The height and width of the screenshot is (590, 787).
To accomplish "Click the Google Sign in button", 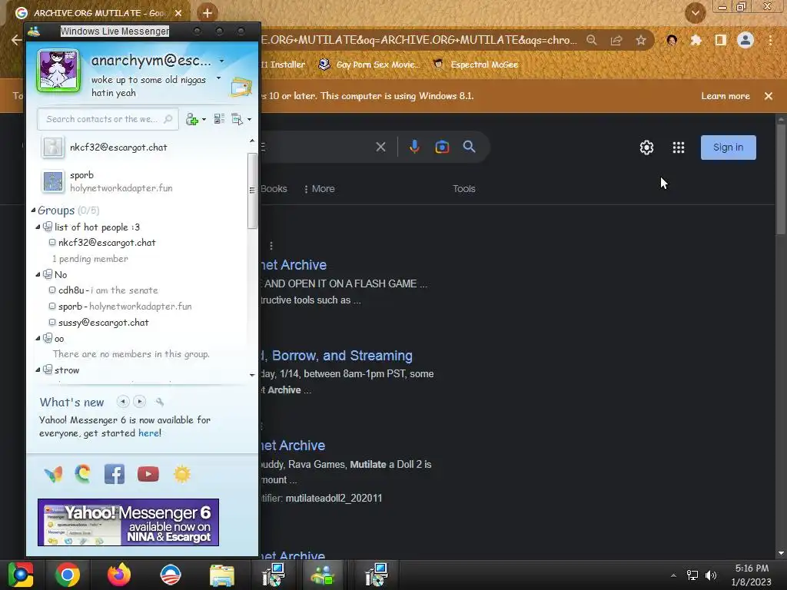I will tap(729, 147).
